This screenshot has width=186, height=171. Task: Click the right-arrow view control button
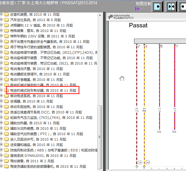click(x=158, y=6)
